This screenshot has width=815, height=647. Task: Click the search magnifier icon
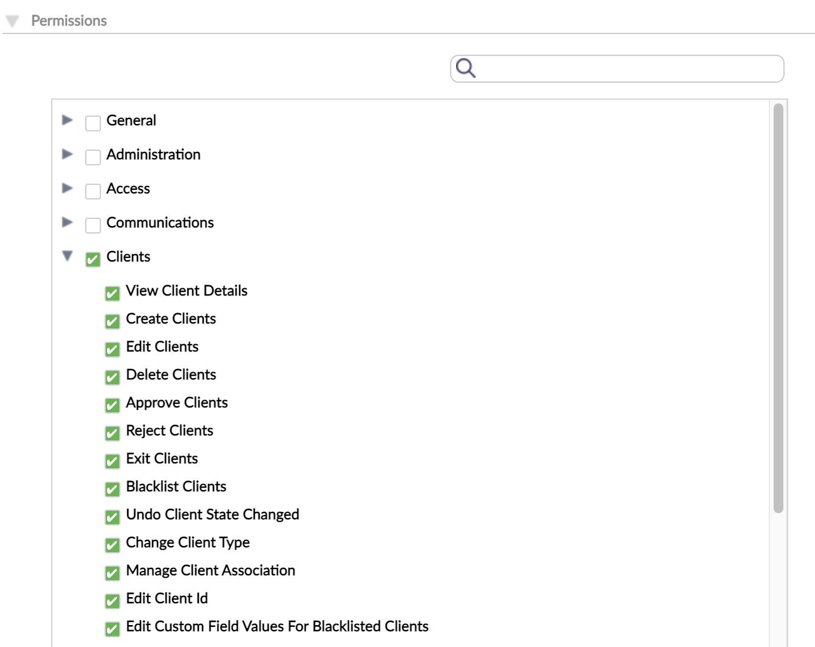(x=466, y=69)
